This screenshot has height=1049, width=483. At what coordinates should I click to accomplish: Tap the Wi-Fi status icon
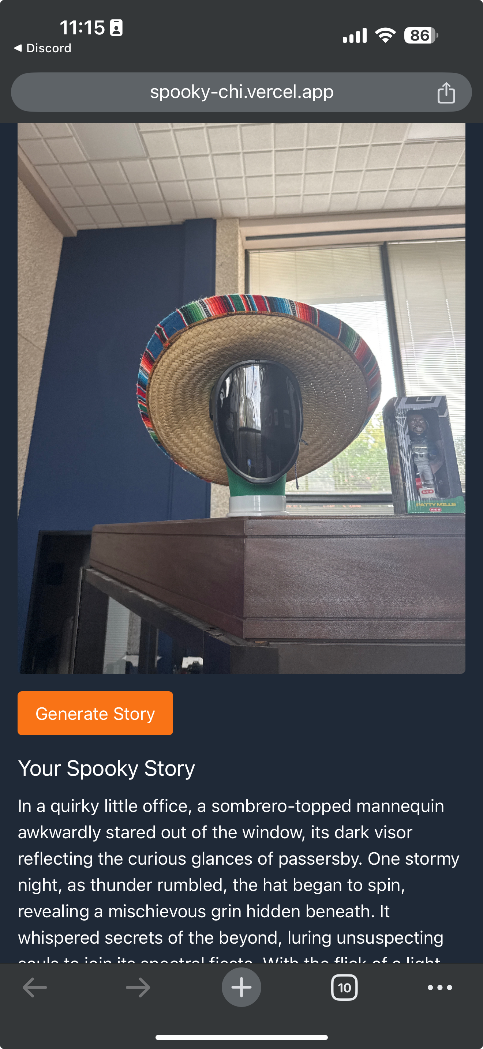tap(385, 35)
